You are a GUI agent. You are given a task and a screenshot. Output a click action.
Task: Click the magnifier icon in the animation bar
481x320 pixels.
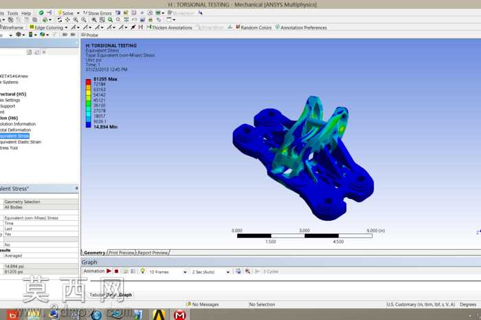point(247,271)
